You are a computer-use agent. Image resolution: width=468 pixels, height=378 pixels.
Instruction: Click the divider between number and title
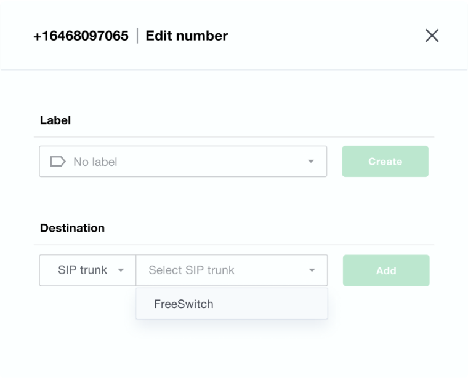tap(137, 36)
